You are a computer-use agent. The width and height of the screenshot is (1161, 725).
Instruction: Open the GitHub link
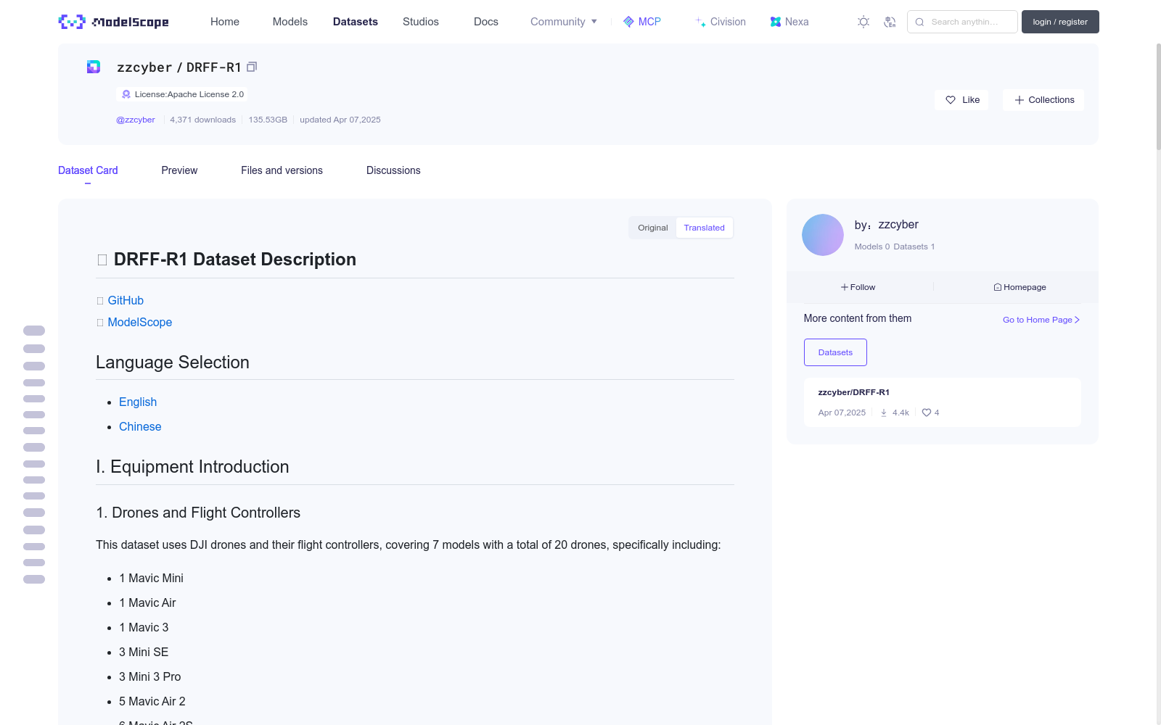[x=126, y=300]
